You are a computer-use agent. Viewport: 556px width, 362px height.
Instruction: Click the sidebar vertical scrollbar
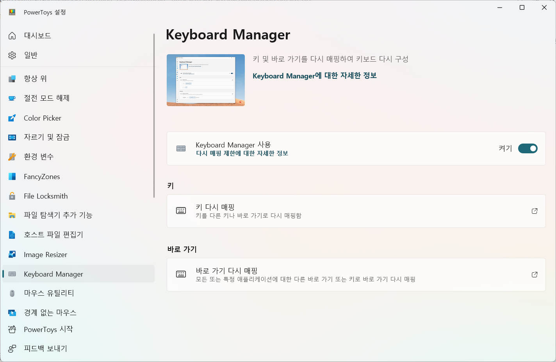coord(154,115)
